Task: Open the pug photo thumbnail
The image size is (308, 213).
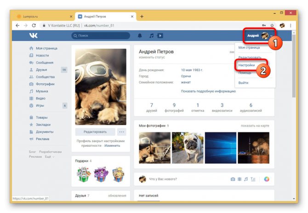Action: coord(188,148)
